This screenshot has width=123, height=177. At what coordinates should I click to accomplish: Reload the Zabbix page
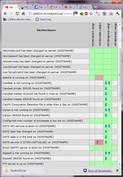[x=17, y=14]
